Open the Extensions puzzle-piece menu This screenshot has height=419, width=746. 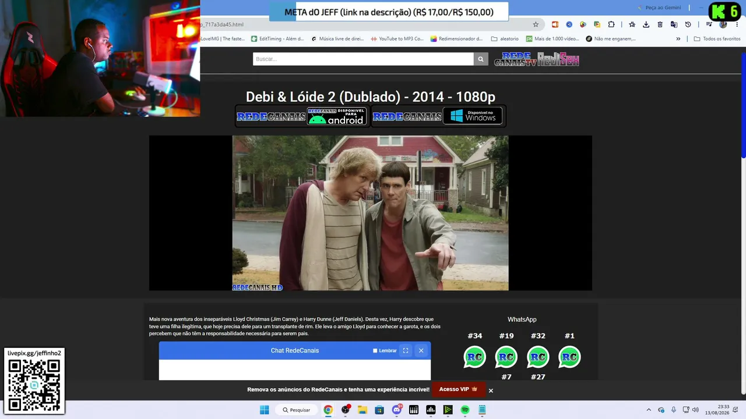pyautogui.click(x=611, y=24)
